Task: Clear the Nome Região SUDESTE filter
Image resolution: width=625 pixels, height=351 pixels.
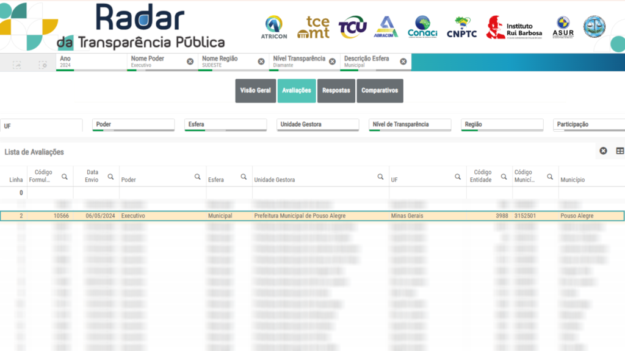Action: pyautogui.click(x=261, y=62)
